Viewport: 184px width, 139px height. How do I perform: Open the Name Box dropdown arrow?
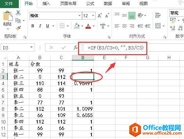[31, 47]
